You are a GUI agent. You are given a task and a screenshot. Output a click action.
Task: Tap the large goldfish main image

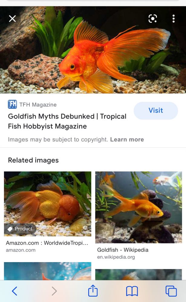click(93, 50)
